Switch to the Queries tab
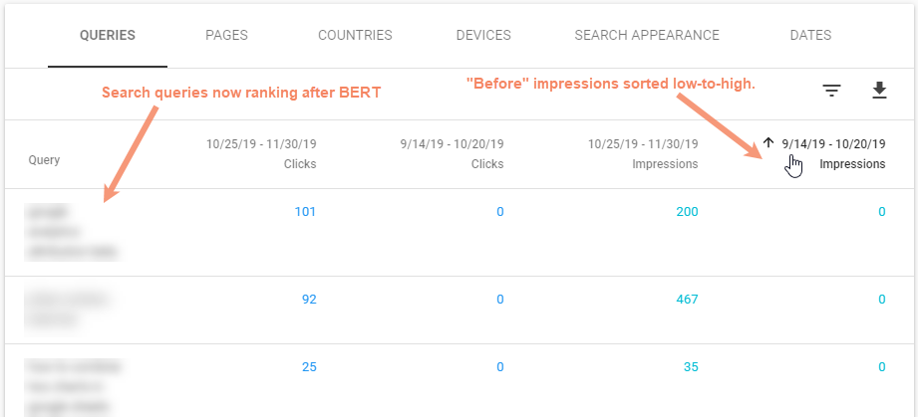The image size is (918, 417). (x=108, y=35)
